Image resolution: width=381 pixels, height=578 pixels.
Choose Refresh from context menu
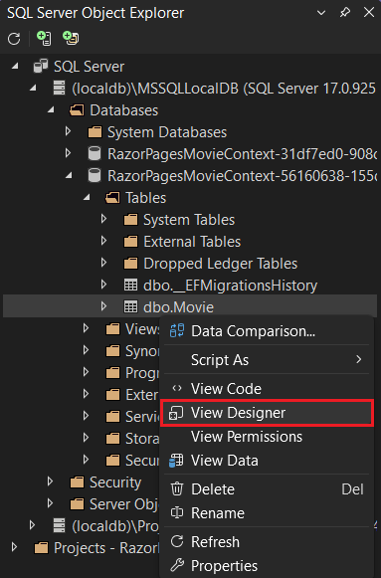267,542
